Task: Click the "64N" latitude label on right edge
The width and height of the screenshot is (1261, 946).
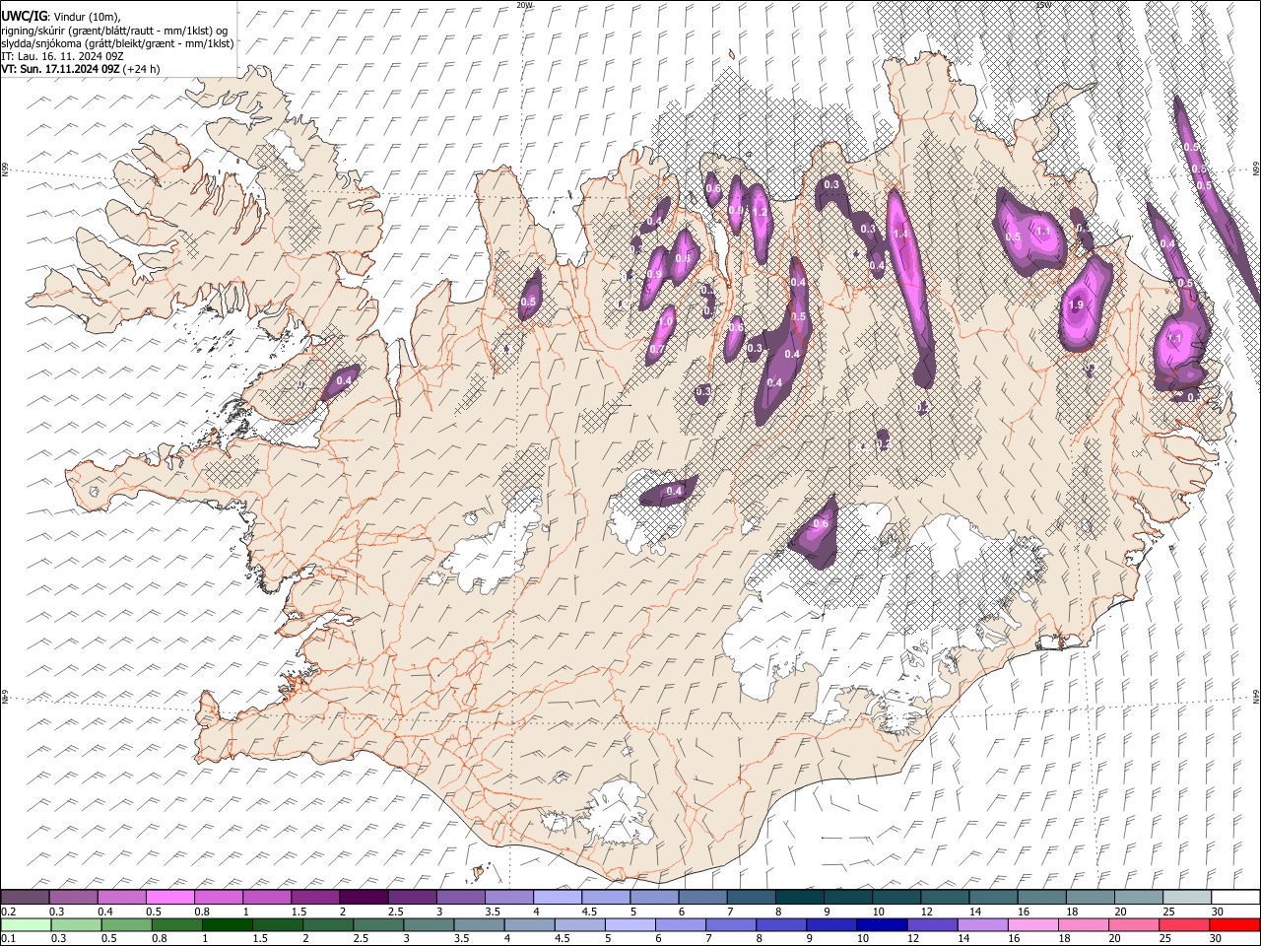Action: (1256, 697)
